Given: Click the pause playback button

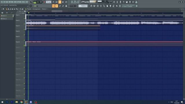Looking at the screenshot, I should click(38, 2).
